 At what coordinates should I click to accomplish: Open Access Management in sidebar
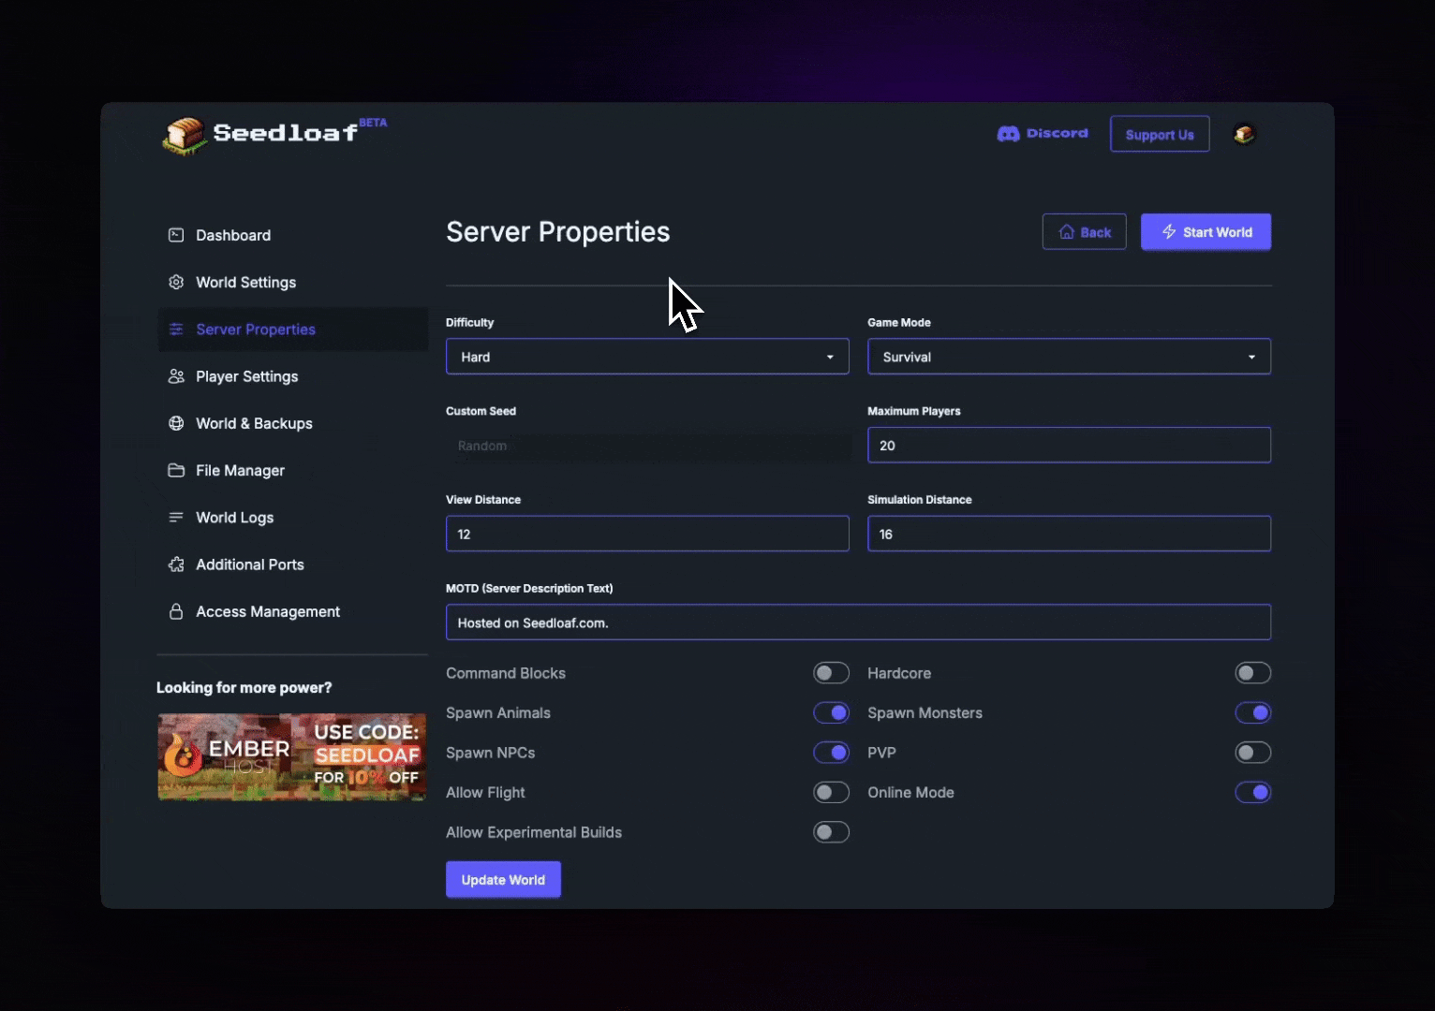[292, 611]
